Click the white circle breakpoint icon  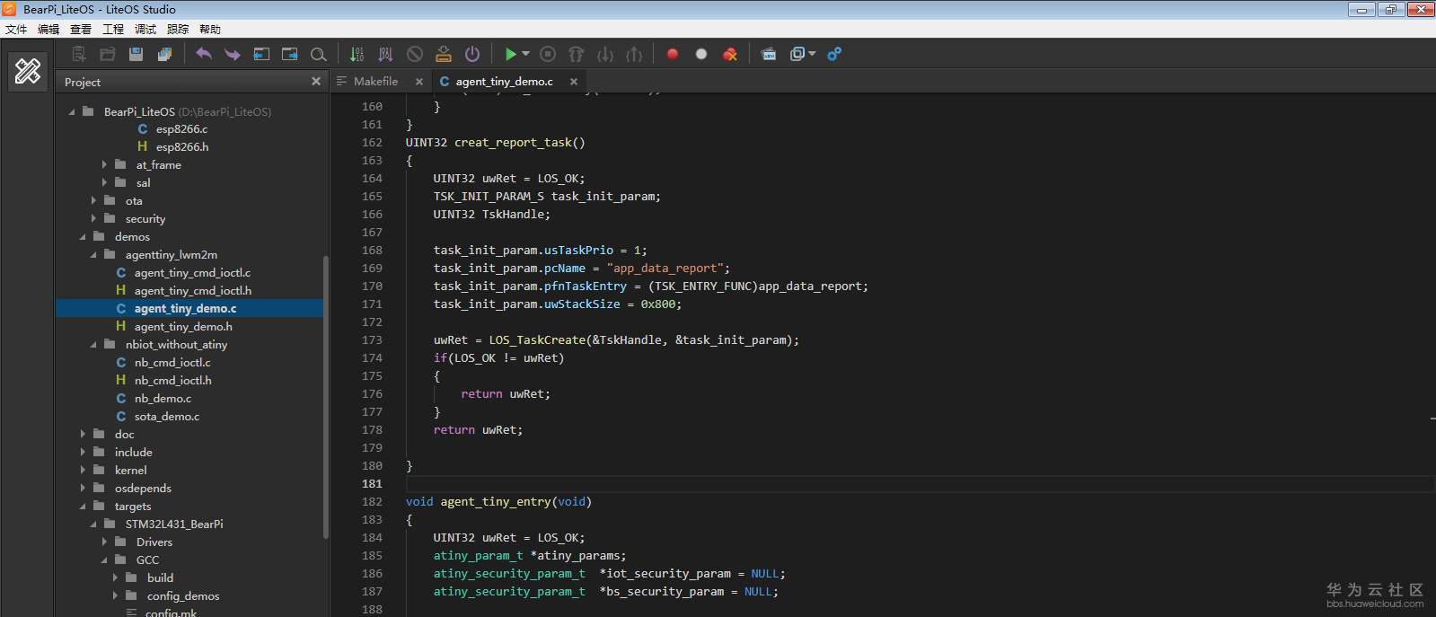pyautogui.click(x=701, y=54)
